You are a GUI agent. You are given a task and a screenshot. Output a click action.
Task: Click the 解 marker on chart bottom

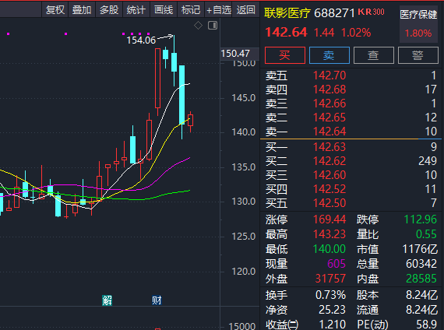click(x=107, y=300)
